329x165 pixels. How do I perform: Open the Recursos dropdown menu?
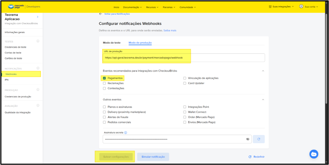coord(152,7)
